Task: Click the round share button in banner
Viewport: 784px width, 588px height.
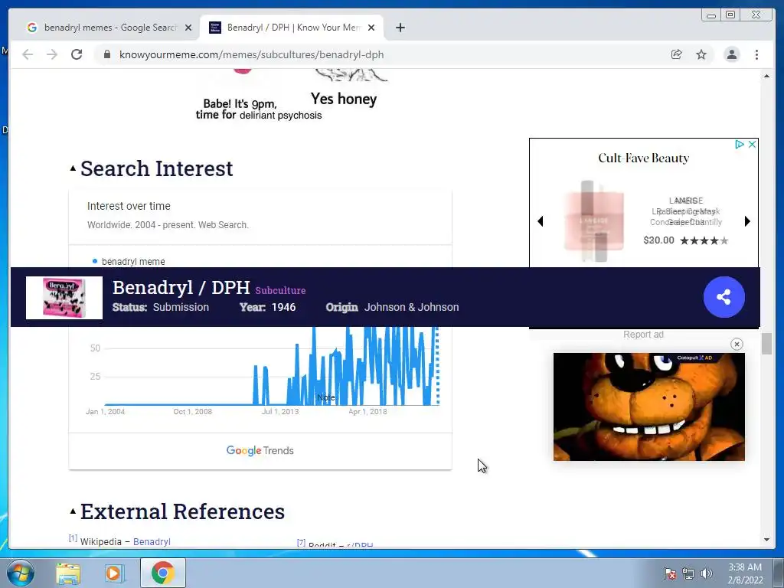Action: coord(724,297)
